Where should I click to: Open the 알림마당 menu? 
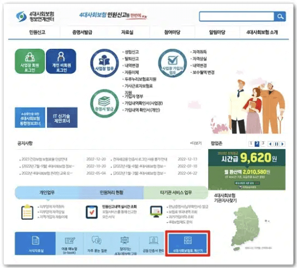[x=217, y=33]
